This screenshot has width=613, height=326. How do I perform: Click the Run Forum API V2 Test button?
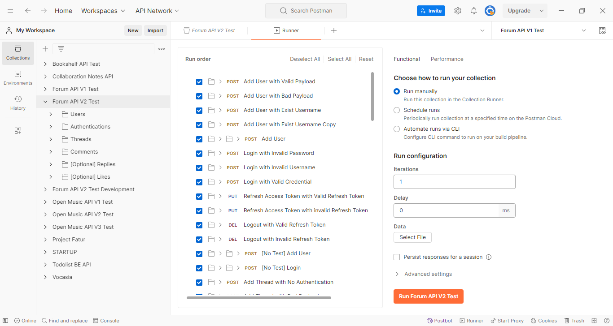[429, 296]
